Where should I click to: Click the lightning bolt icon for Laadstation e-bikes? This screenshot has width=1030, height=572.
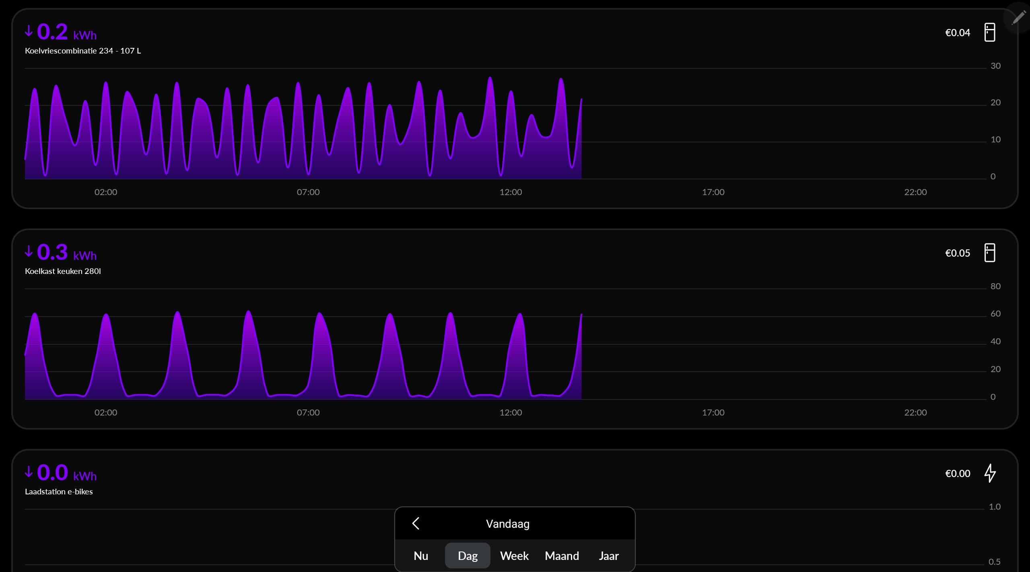(x=989, y=473)
